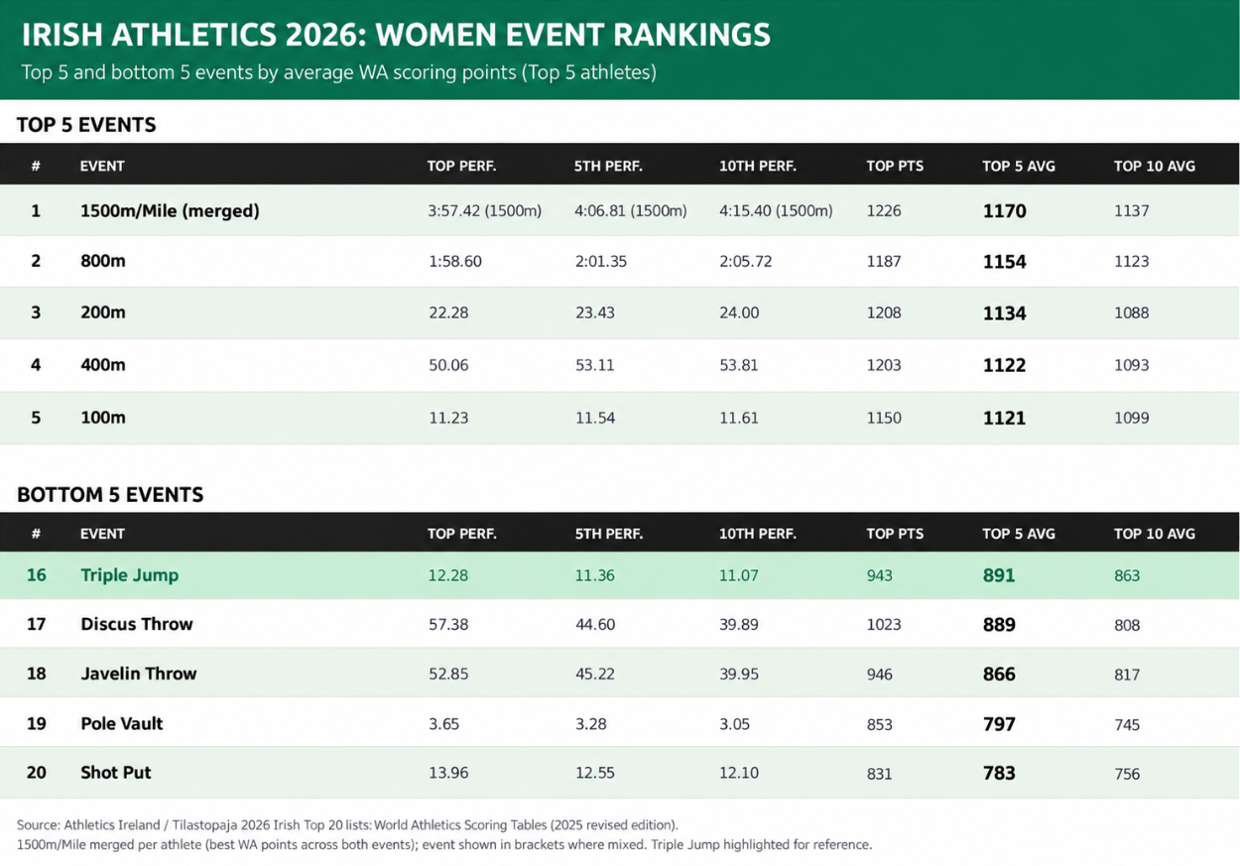
Task: Click the Pole Vault row label
Action: point(122,723)
